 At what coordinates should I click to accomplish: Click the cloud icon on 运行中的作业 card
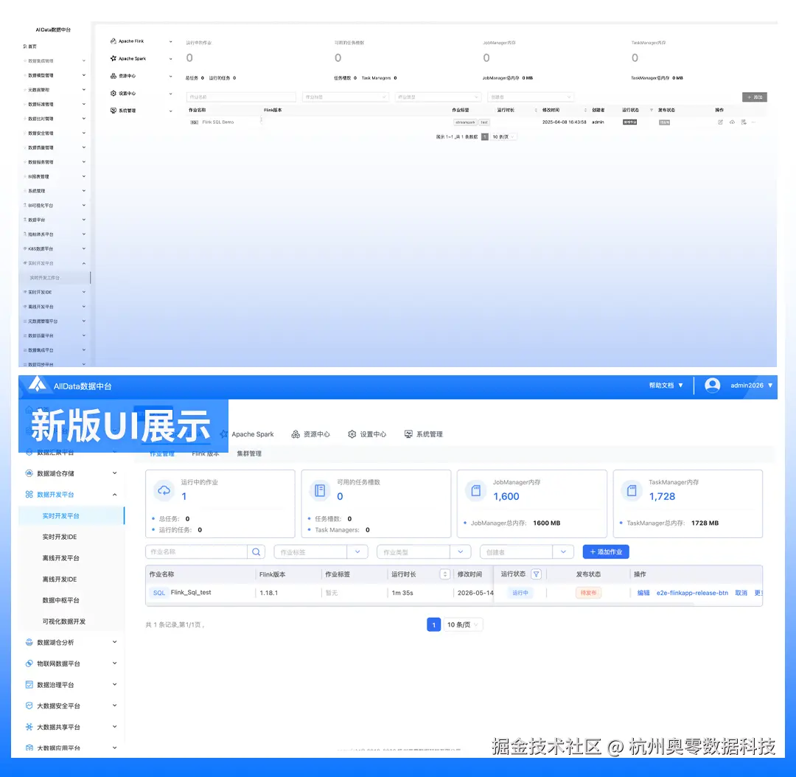tap(164, 490)
